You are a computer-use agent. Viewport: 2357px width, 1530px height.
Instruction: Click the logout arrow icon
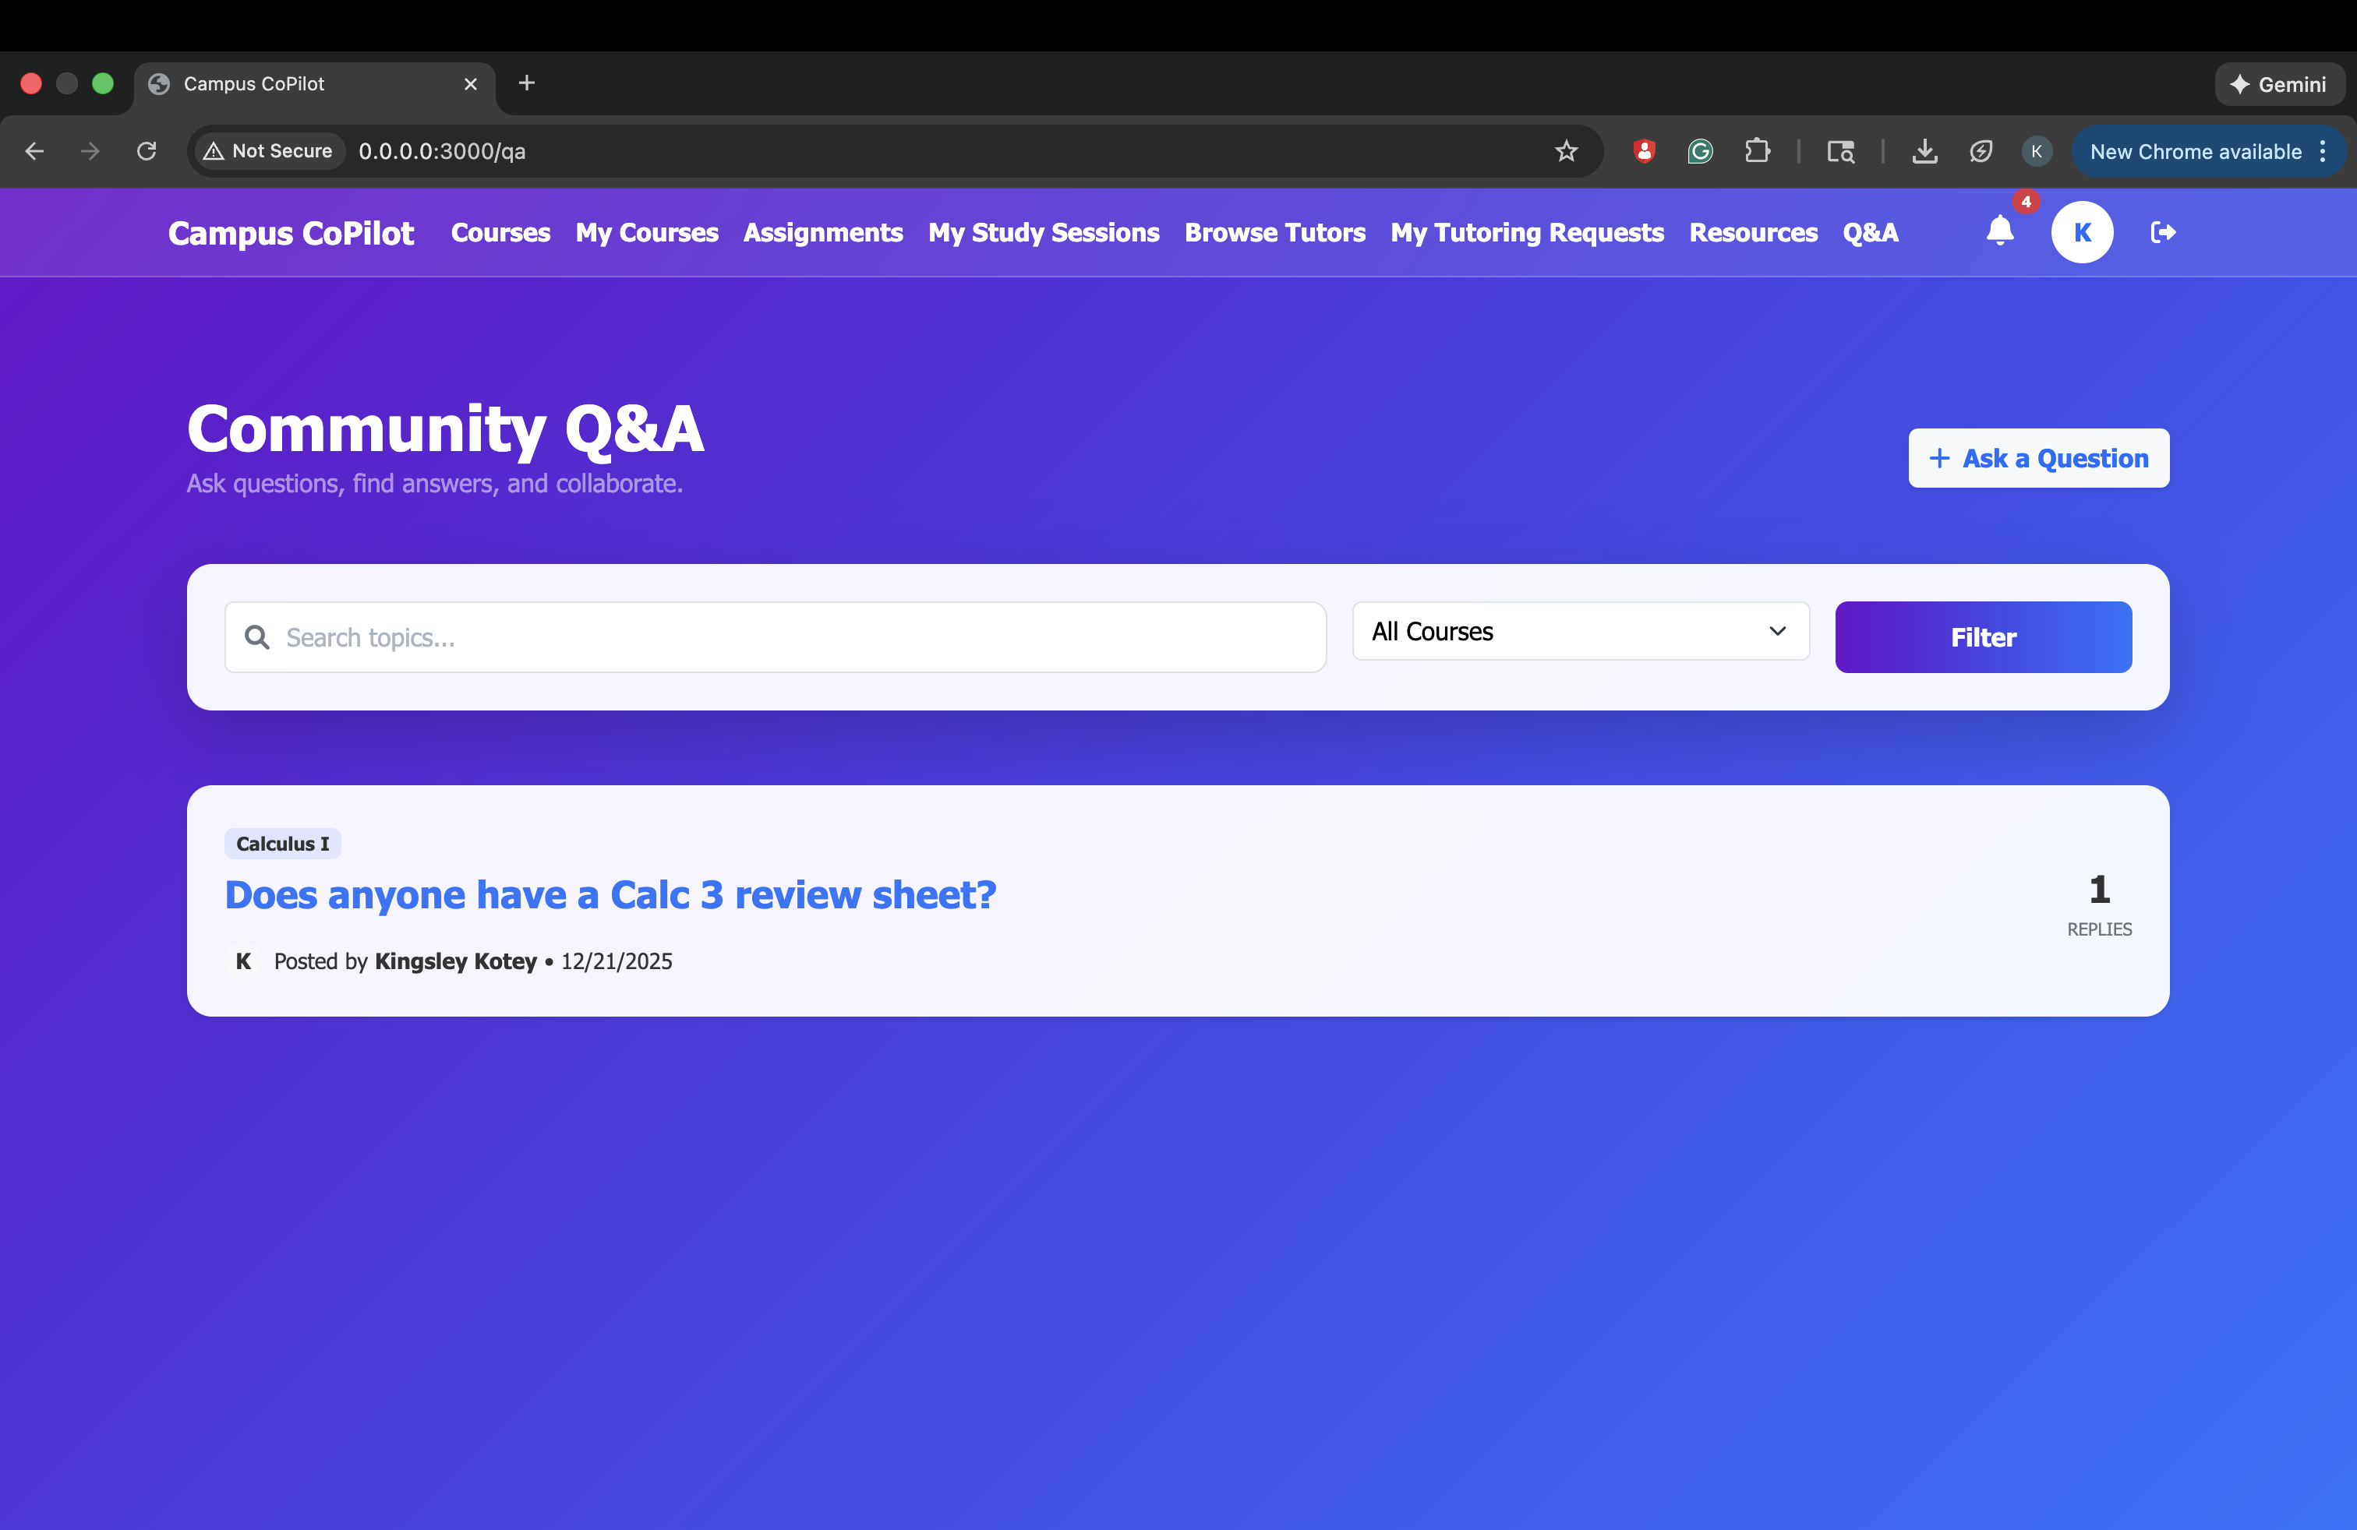2163,233
